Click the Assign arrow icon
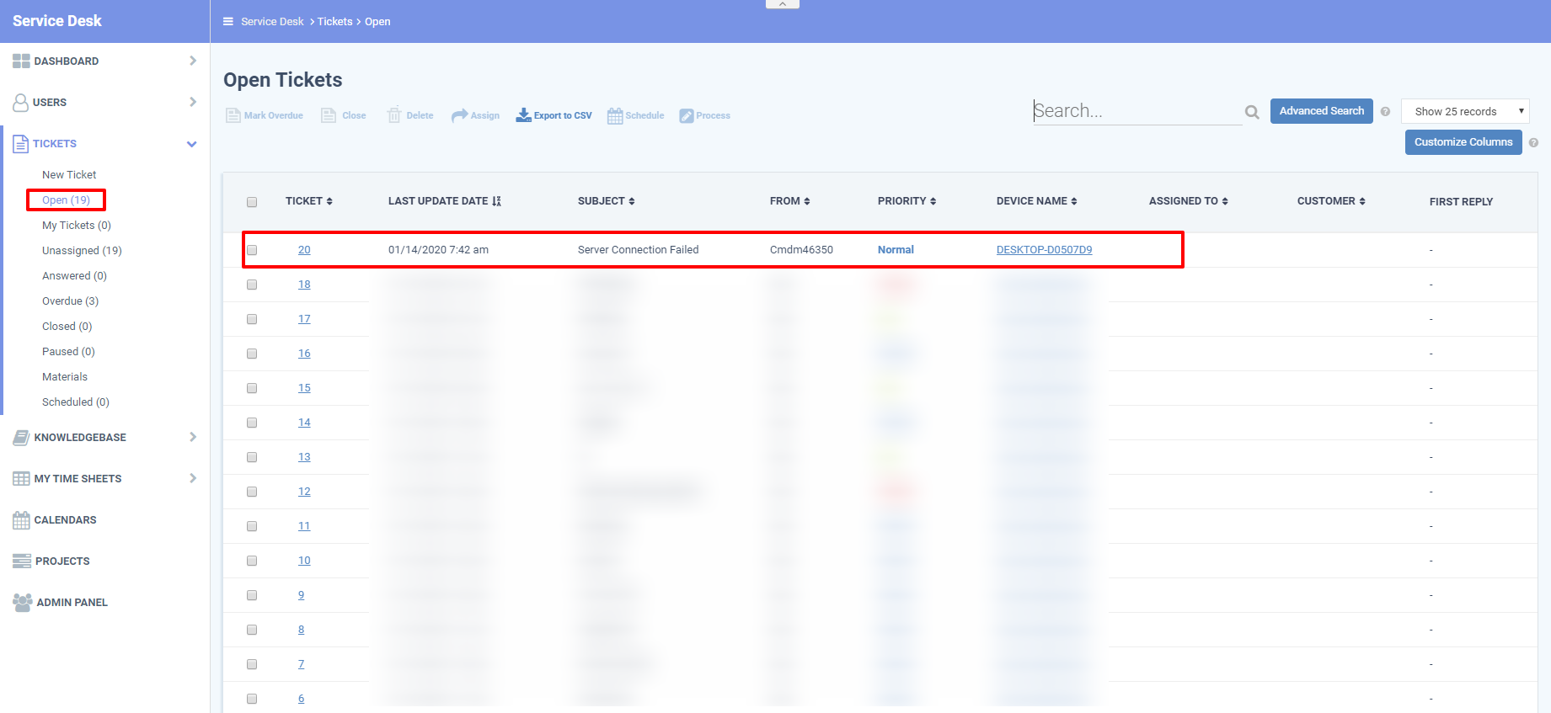Screen dimensions: 1551x713 coord(459,115)
